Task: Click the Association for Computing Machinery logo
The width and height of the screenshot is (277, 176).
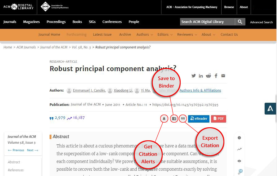Action: [x=55, y=7]
